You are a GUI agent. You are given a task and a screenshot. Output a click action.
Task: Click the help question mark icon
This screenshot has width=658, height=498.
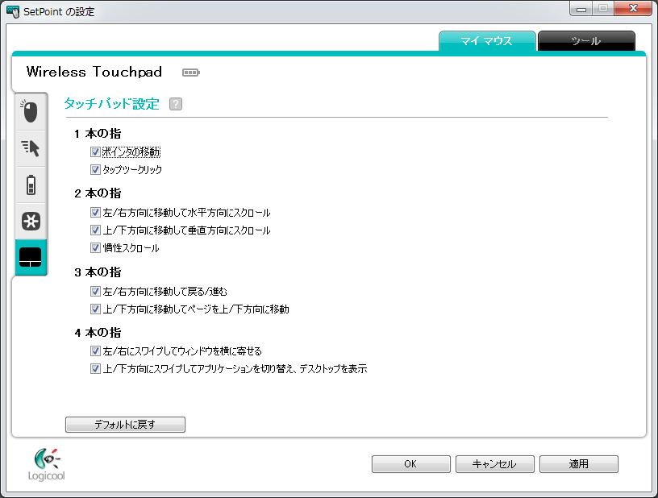click(x=176, y=104)
